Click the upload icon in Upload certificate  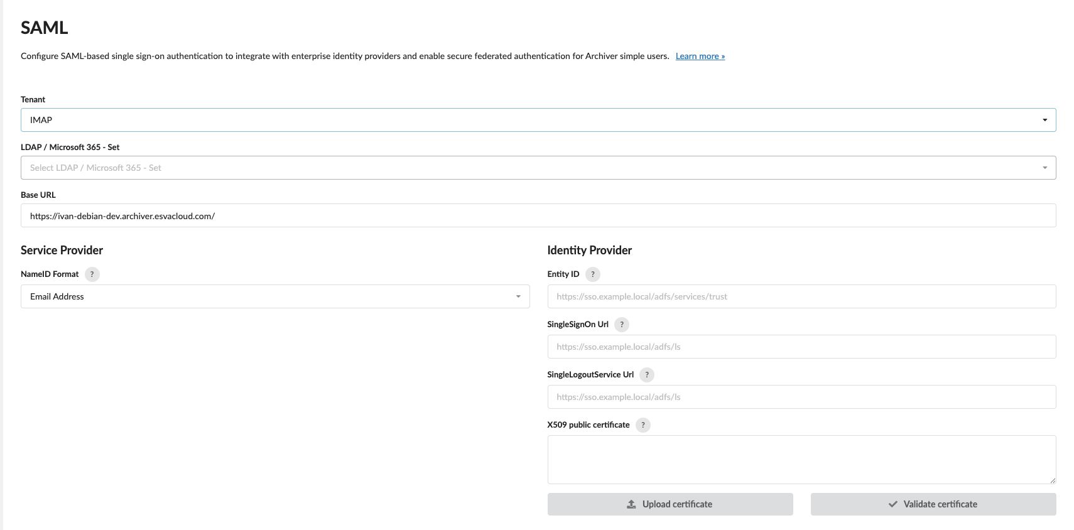(x=631, y=504)
